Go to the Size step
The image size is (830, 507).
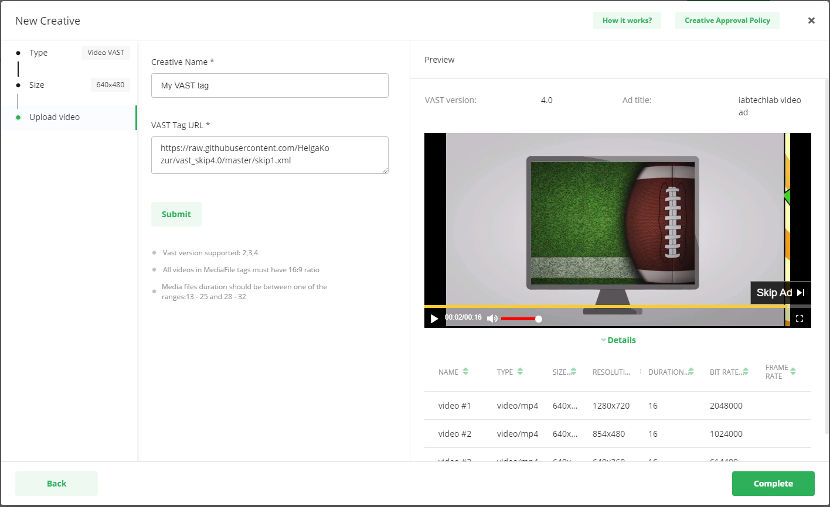click(x=37, y=85)
